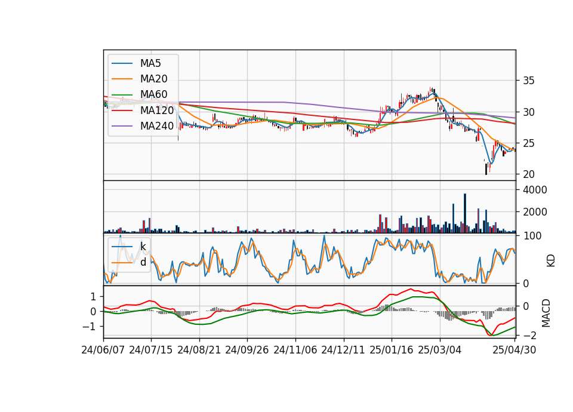
Task: Click the MACD left axis value −1
Action: coord(90,327)
